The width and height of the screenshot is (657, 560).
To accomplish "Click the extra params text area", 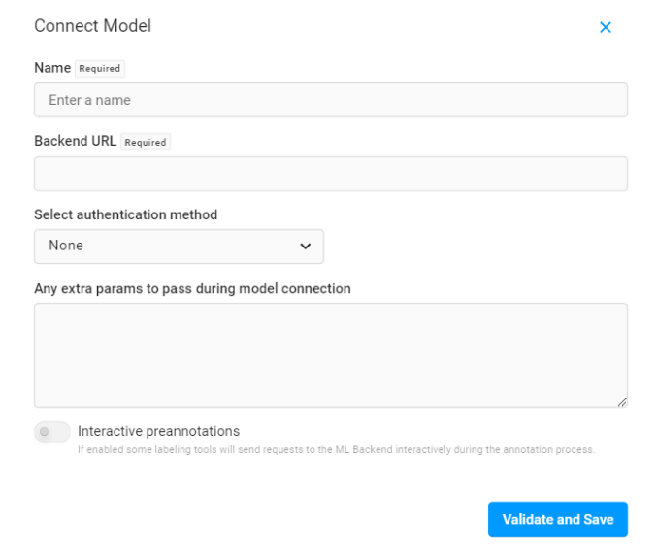I will click(x=330, y=354).
